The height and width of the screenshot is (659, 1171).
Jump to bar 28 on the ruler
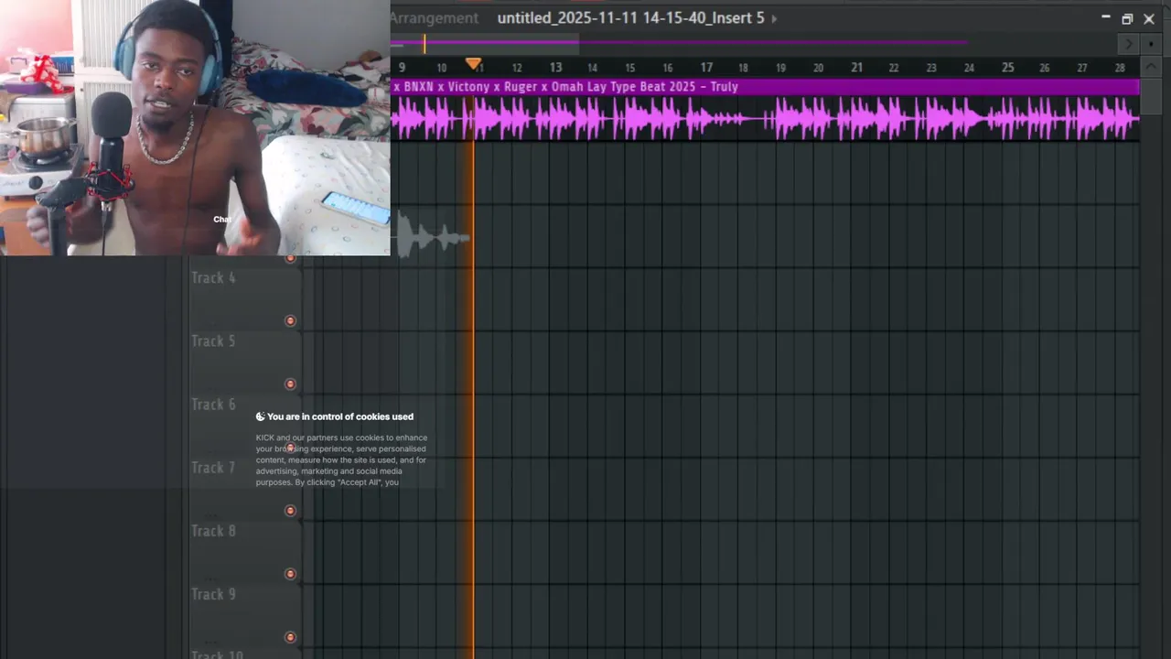point(1120,68)
